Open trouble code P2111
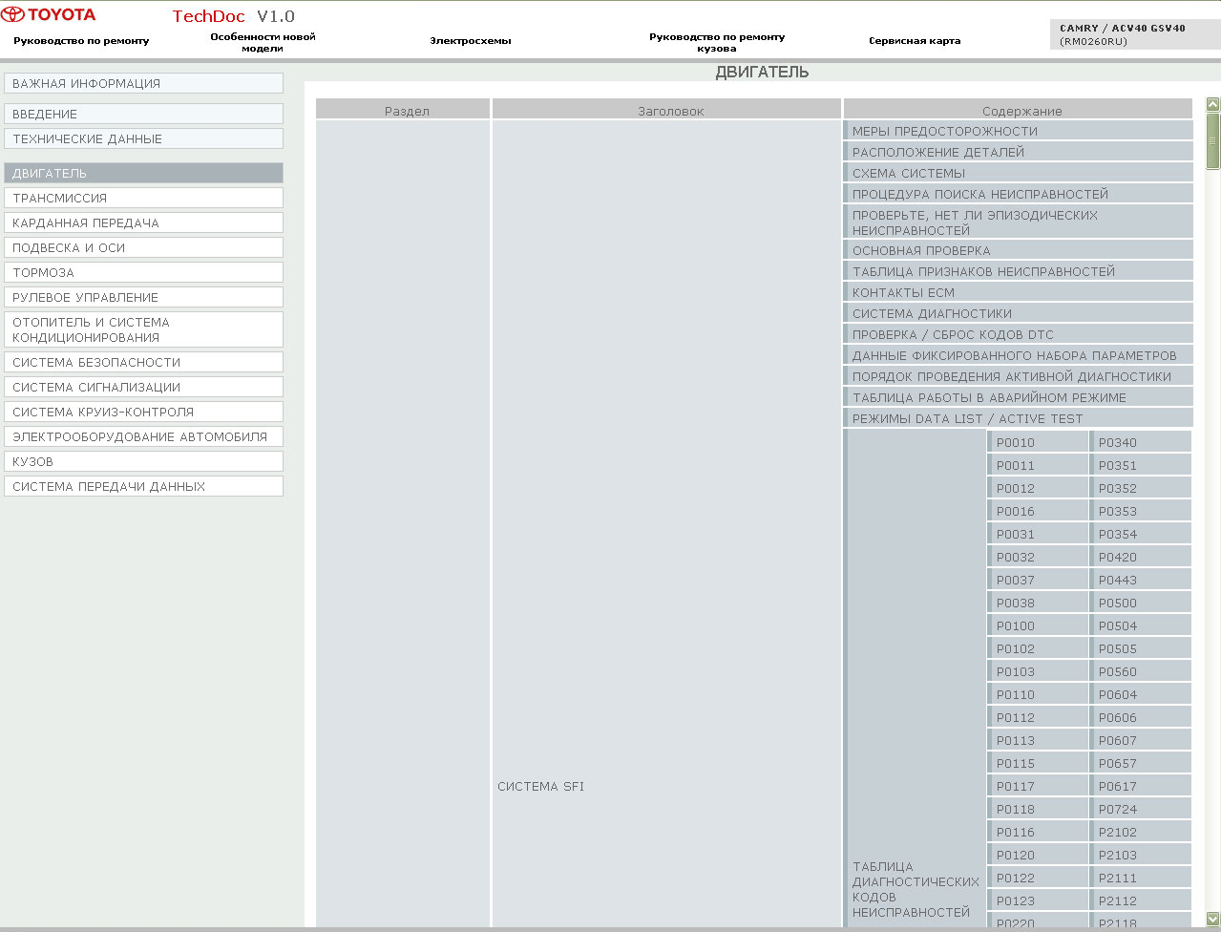Image resolution: width=1221 pixels, height=932 pixels. [1141, 878]
